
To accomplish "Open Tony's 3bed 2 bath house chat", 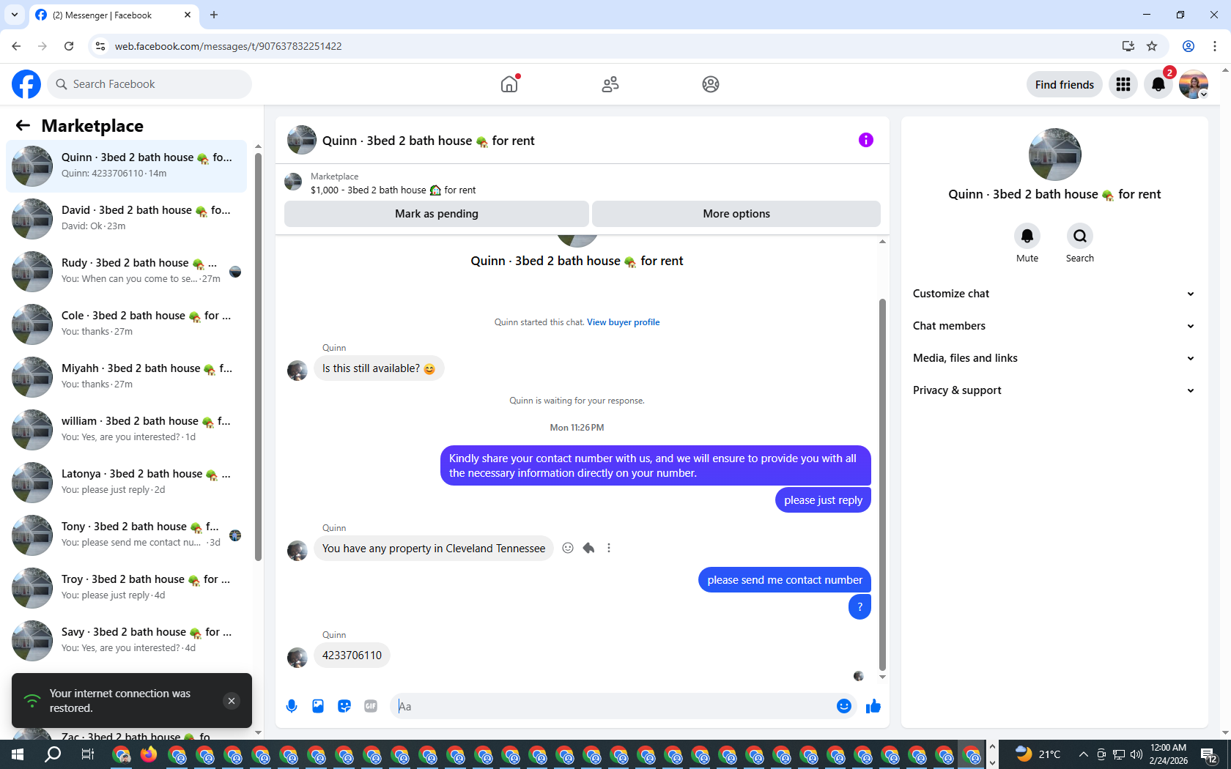I will point(126,535).
